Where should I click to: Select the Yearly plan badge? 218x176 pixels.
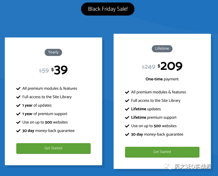click(53, 52)
